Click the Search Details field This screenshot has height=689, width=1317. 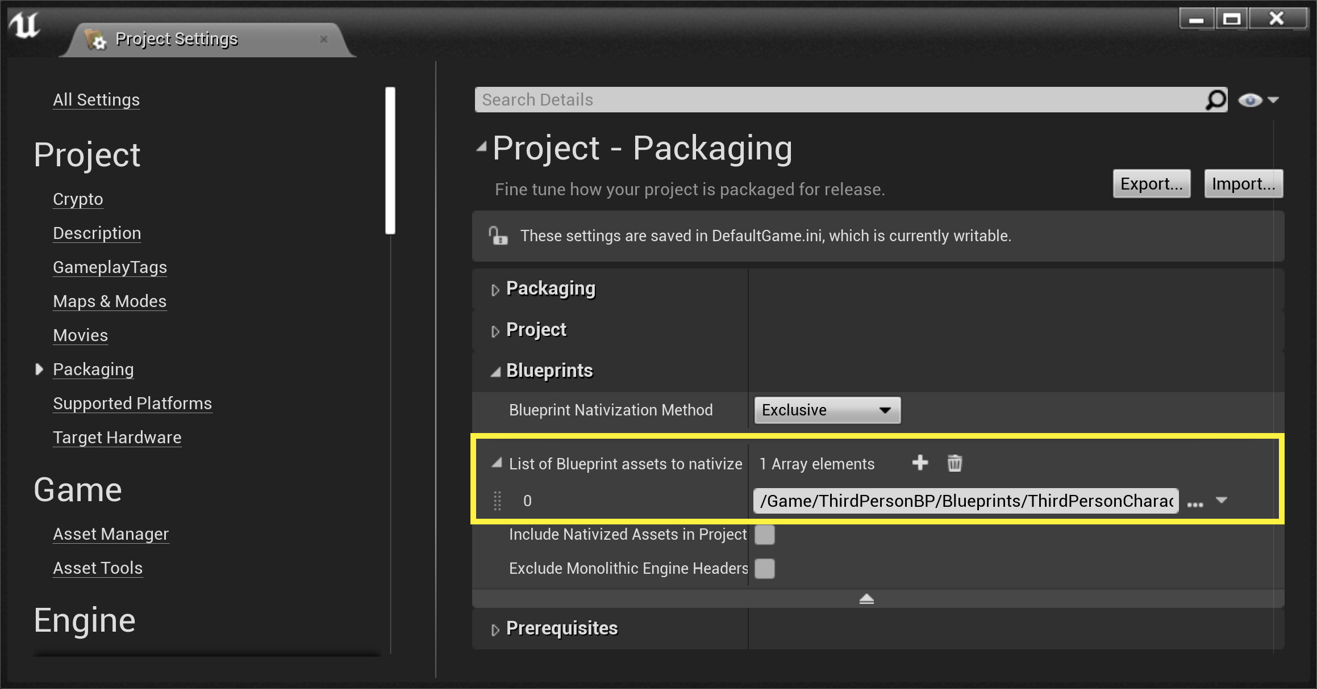[835, 100]
